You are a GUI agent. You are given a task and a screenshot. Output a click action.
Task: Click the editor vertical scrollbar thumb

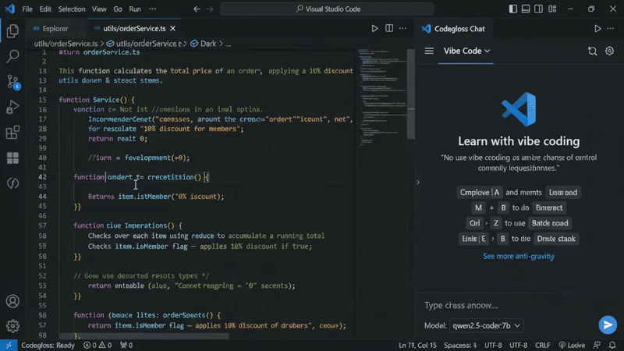click(x=411, y=94)
